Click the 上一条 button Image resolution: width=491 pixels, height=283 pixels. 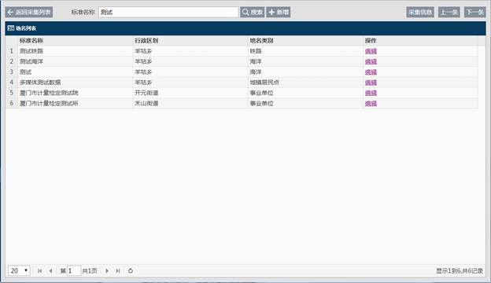pos(449,13)
